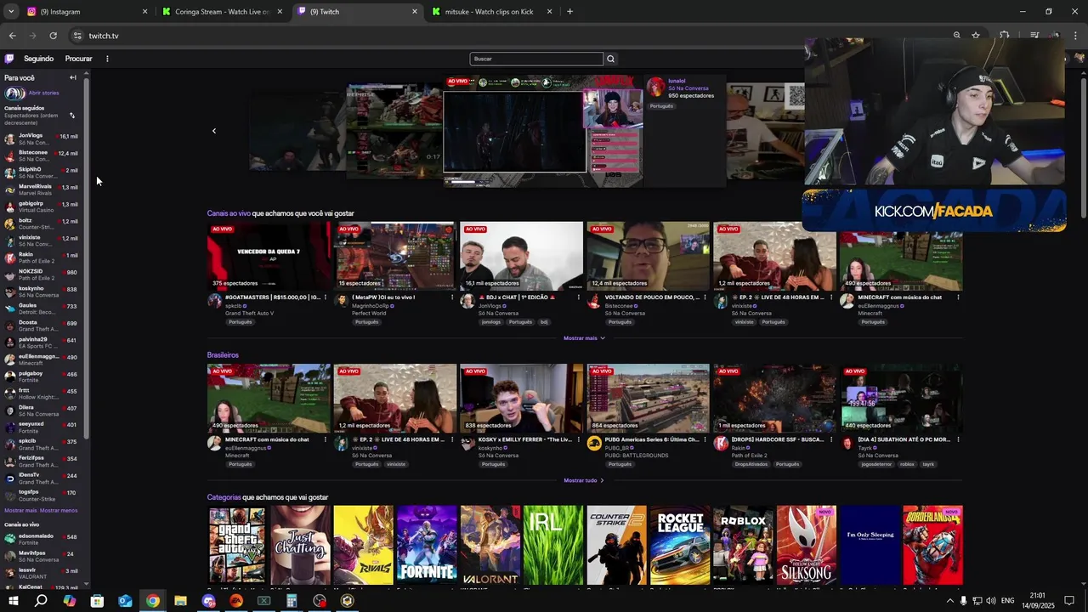Click jonvlogs tag under BDJ x CHAT
Image resolution: width=1088 pixels, height=612 pixels.
pos(491,322)
